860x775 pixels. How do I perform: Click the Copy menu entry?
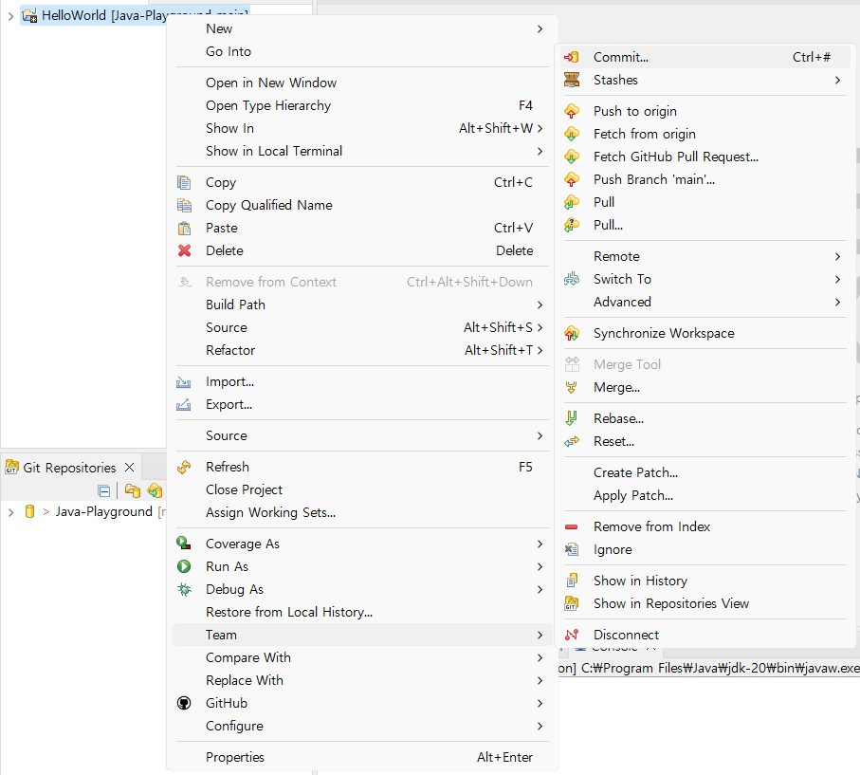[x=362, y=182]
